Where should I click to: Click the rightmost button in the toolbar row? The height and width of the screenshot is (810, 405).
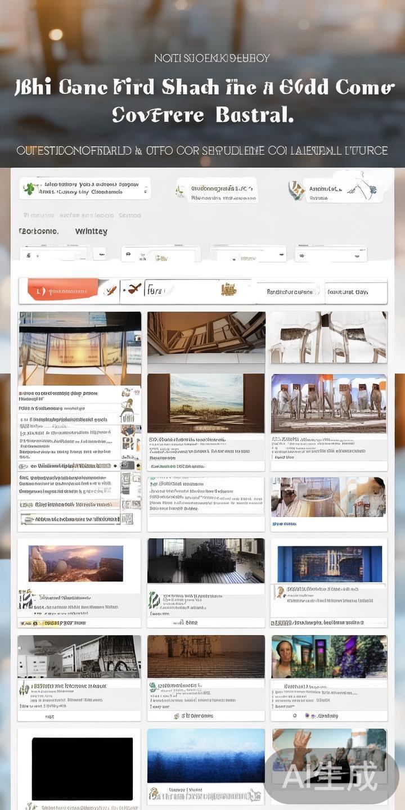click(356, 292)
